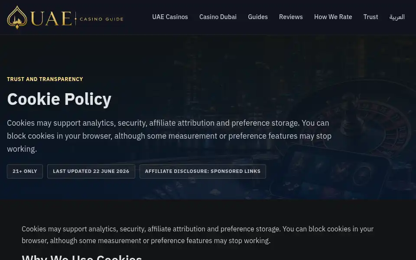Click the UAE Casino Guide wordmark
Viewport: 416px width, 260px height.
(77, 19)
